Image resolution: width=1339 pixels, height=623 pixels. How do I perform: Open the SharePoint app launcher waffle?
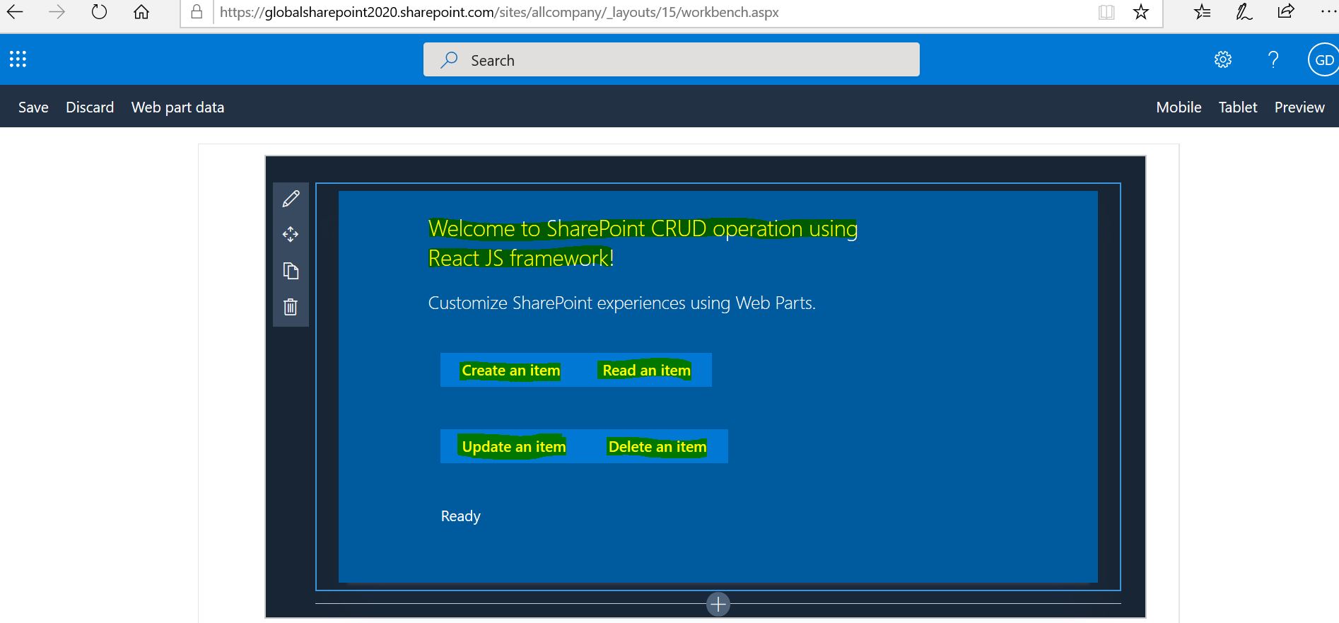click(18, 59)
